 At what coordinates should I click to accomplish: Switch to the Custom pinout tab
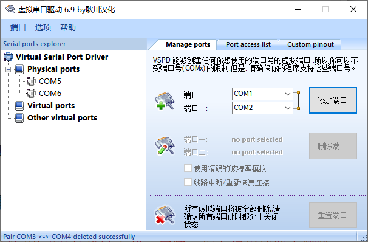(310, 44)
